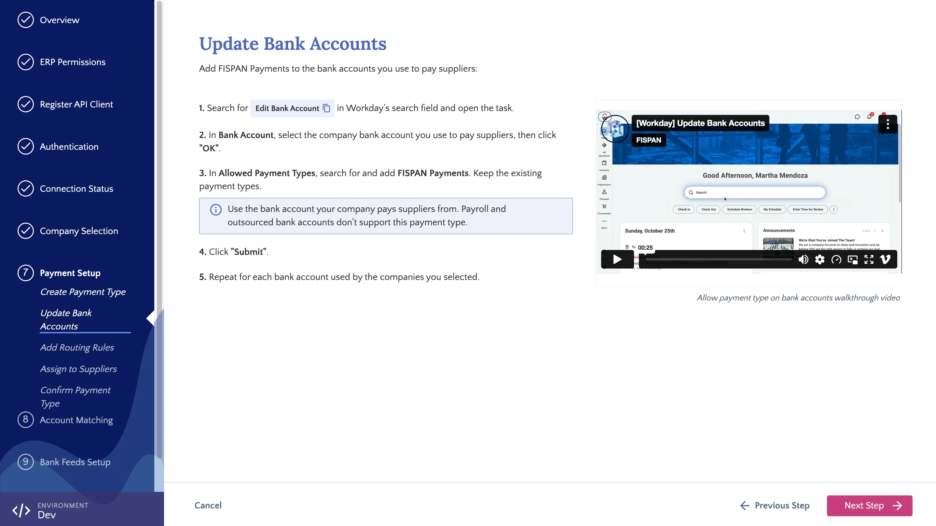Click the Cancel link
Viewport: 936px width, 526px height.
[208, 505]
